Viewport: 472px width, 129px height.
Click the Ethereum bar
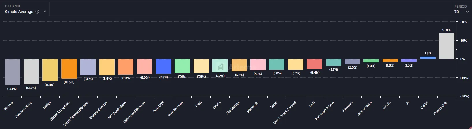pos(352,61)
